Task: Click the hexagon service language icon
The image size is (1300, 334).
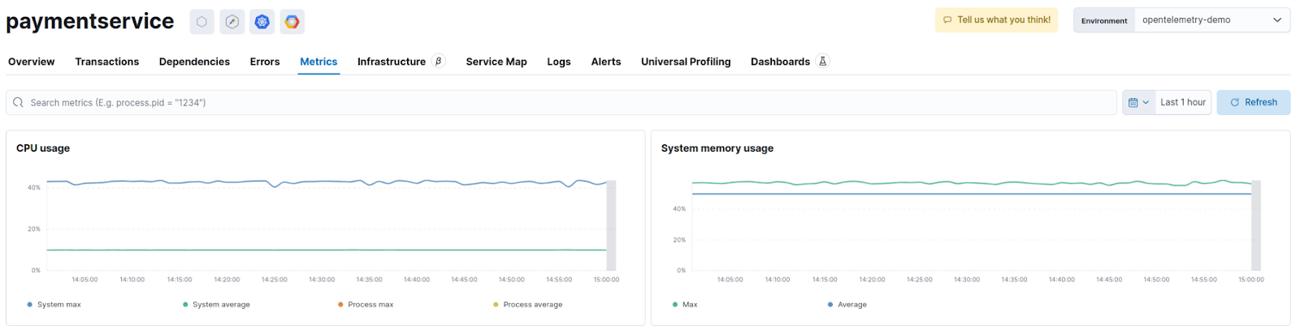Action: pos(201,22)
